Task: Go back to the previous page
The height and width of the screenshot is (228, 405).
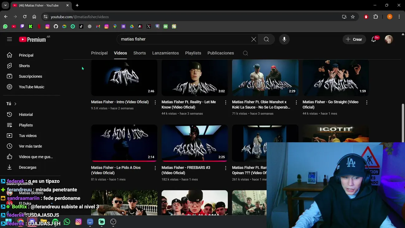Action: click(6, 17)
